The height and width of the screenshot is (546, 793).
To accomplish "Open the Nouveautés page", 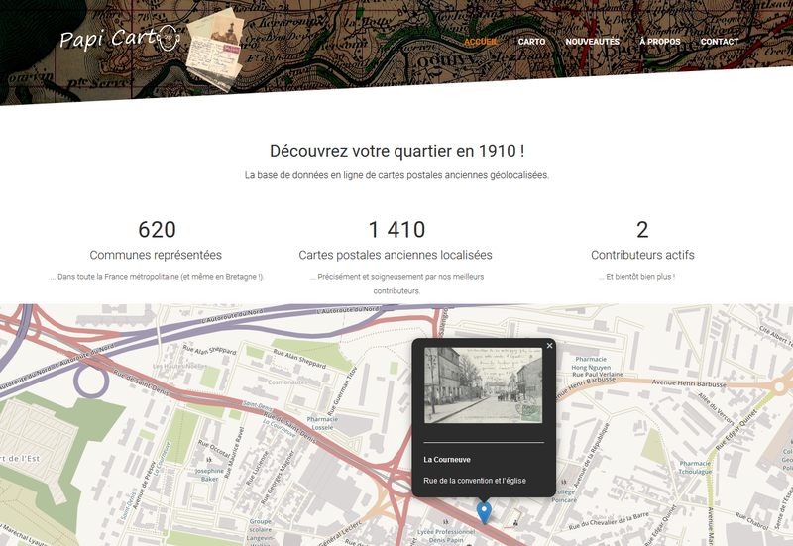I will click(x=592, y=42).
